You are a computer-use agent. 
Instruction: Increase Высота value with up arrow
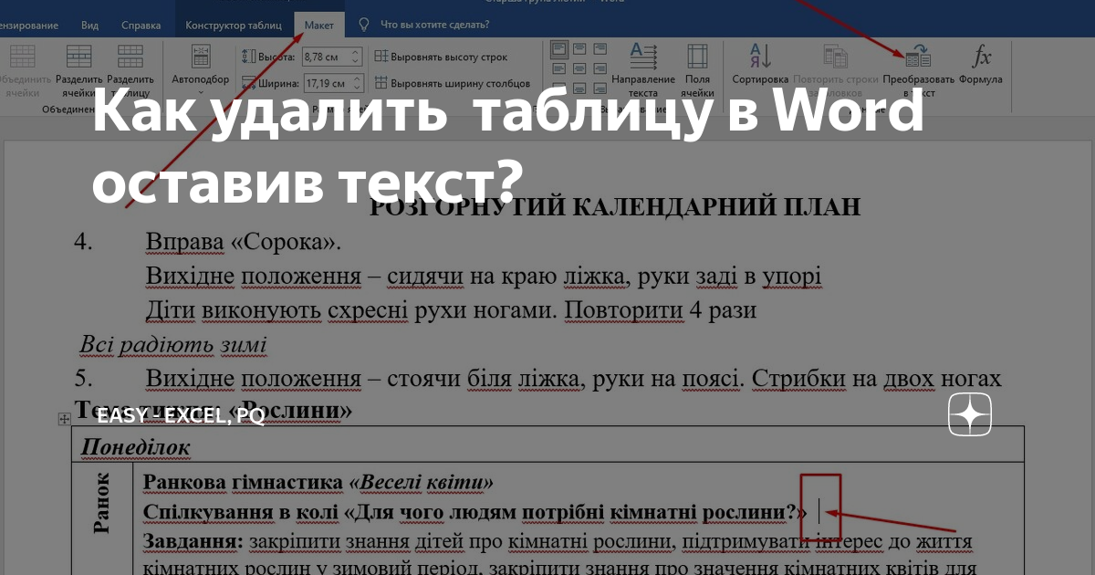click(356, 53)
